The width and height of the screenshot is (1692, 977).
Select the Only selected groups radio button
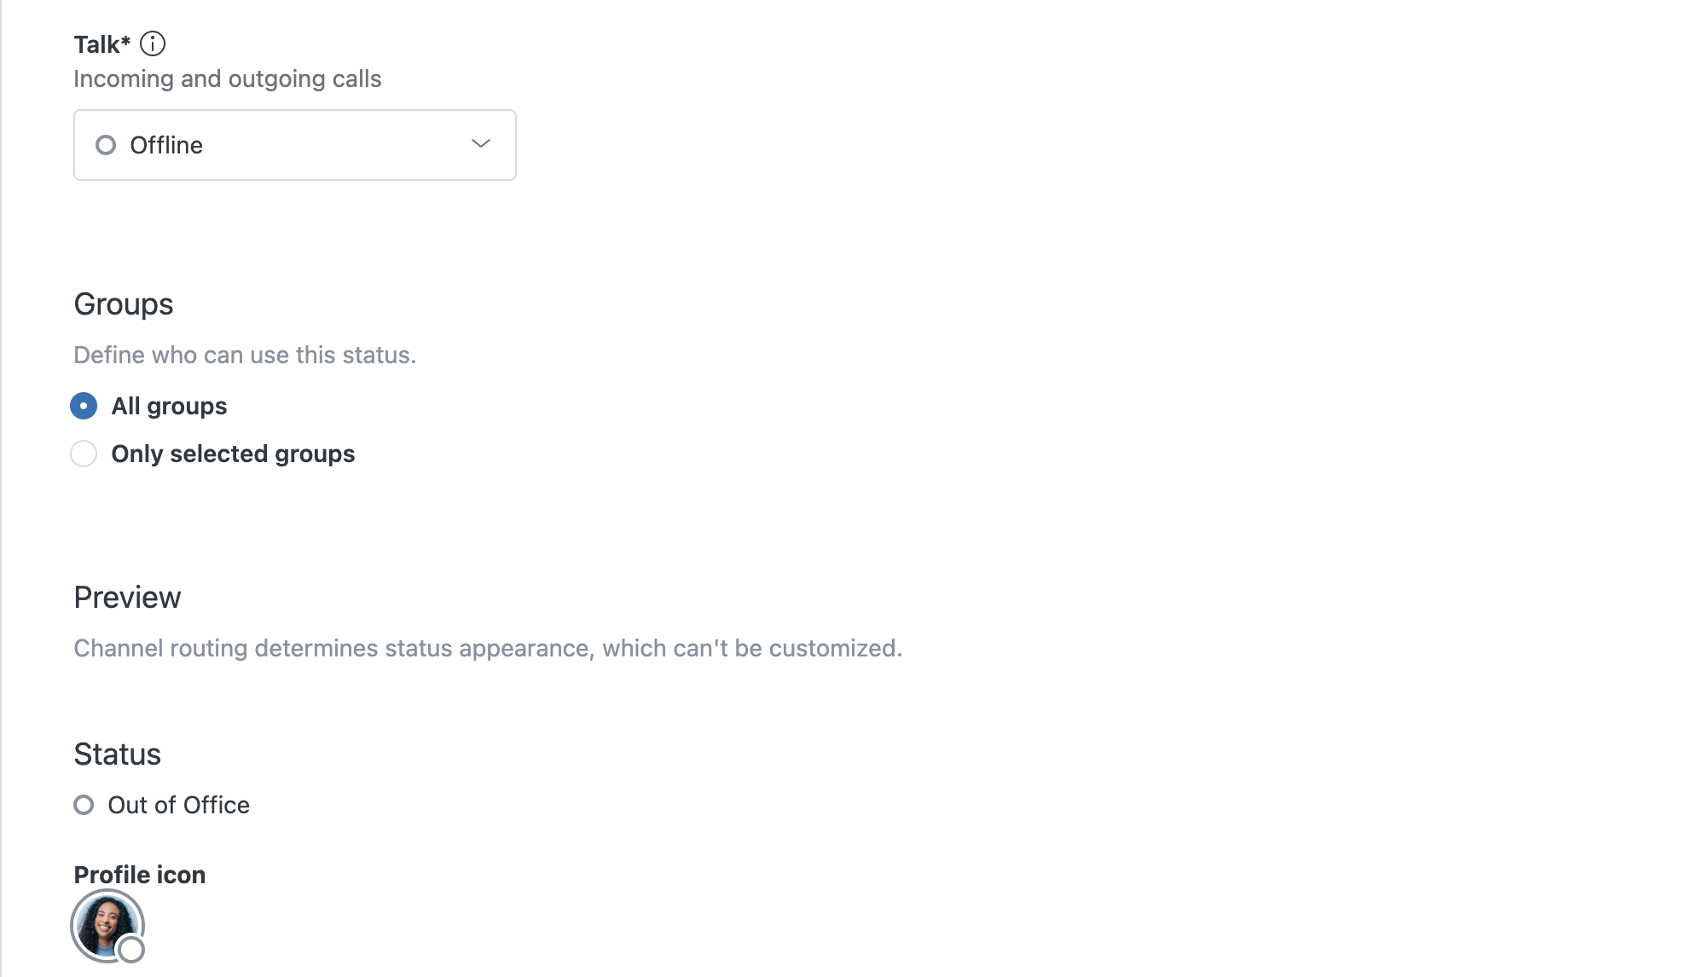[84, 454]
